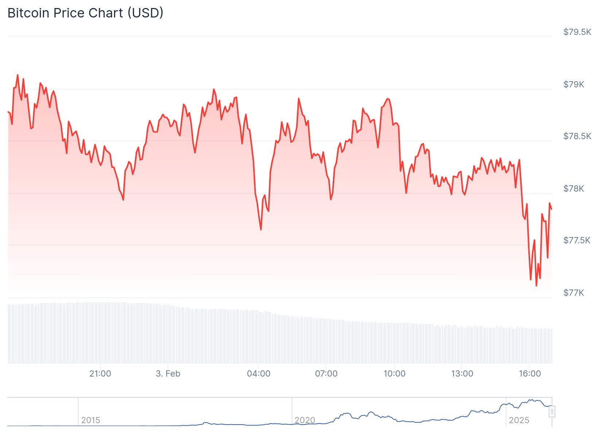Click the $79K price axis label
Viewport: 599px width, 437px height.
tap(573, 84)
